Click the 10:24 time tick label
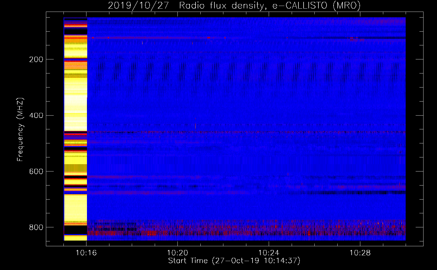This screenshot has height=270, width=437. click(x=269, y=253)
